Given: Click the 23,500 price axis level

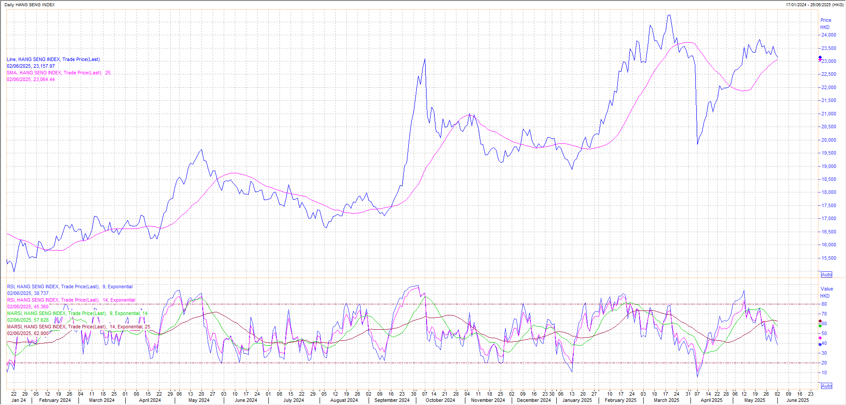Looking at the screenshot, I should pos(829,48).
